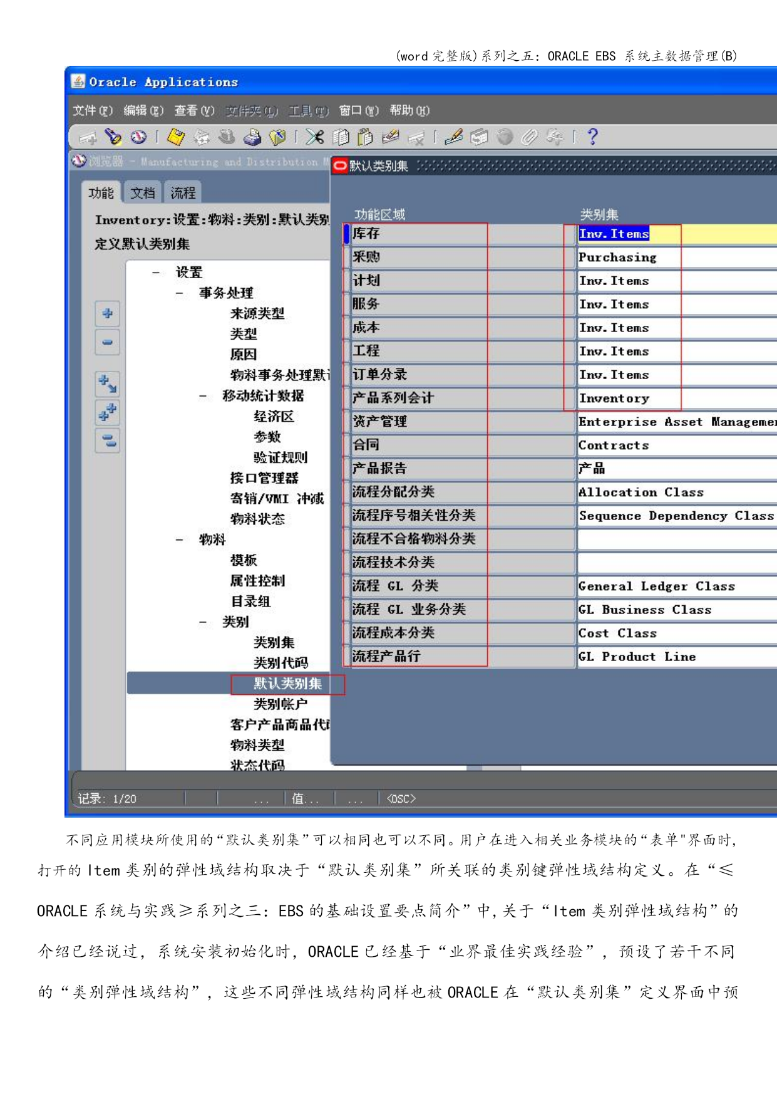Select 属性控制 tree entry

click(257, 581)
